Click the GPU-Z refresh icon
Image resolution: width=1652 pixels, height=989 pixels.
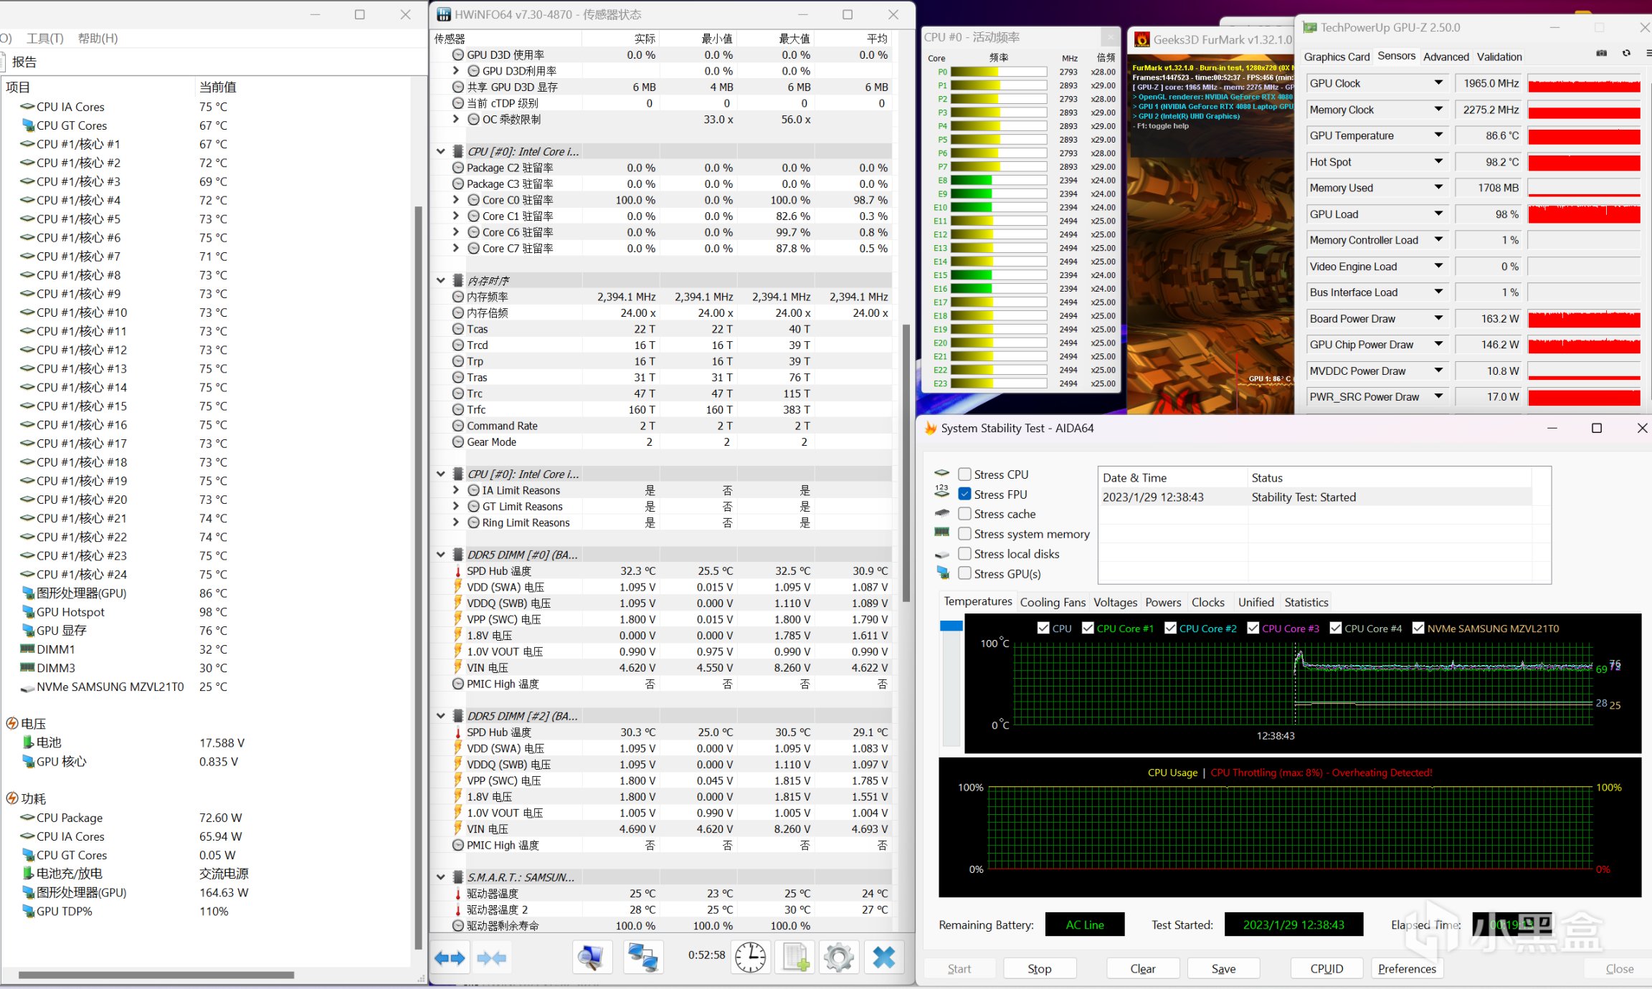[1626, 54]
